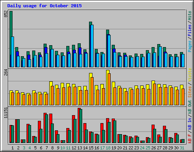Click the 'Visits' legend label
Screen dimensions: 194x152
tap(190, 75)
